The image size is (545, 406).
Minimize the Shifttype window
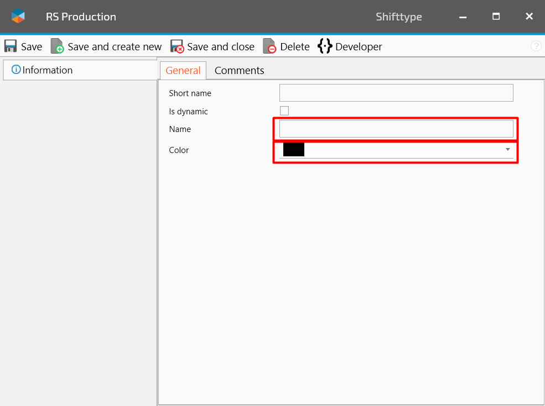tap(463, 17)
